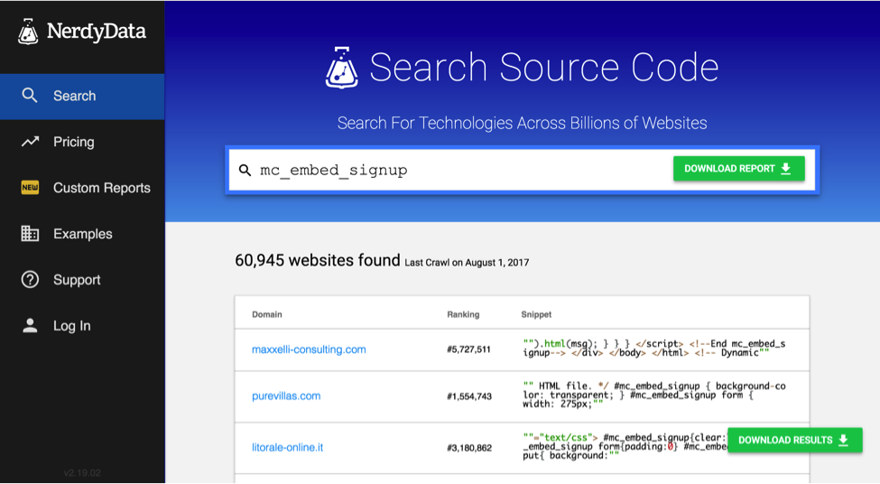
Task: Click the purevillas code snippet
Action: pyautogui.click(x=653, y=395)
